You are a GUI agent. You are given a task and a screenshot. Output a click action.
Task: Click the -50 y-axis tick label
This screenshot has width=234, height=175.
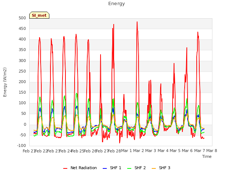pyautogui.click(x=22, y=135)
